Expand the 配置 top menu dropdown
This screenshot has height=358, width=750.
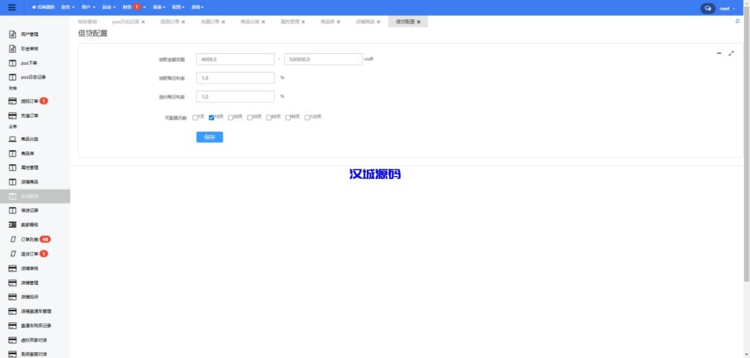pyautogui.click(x=178, y=7)
